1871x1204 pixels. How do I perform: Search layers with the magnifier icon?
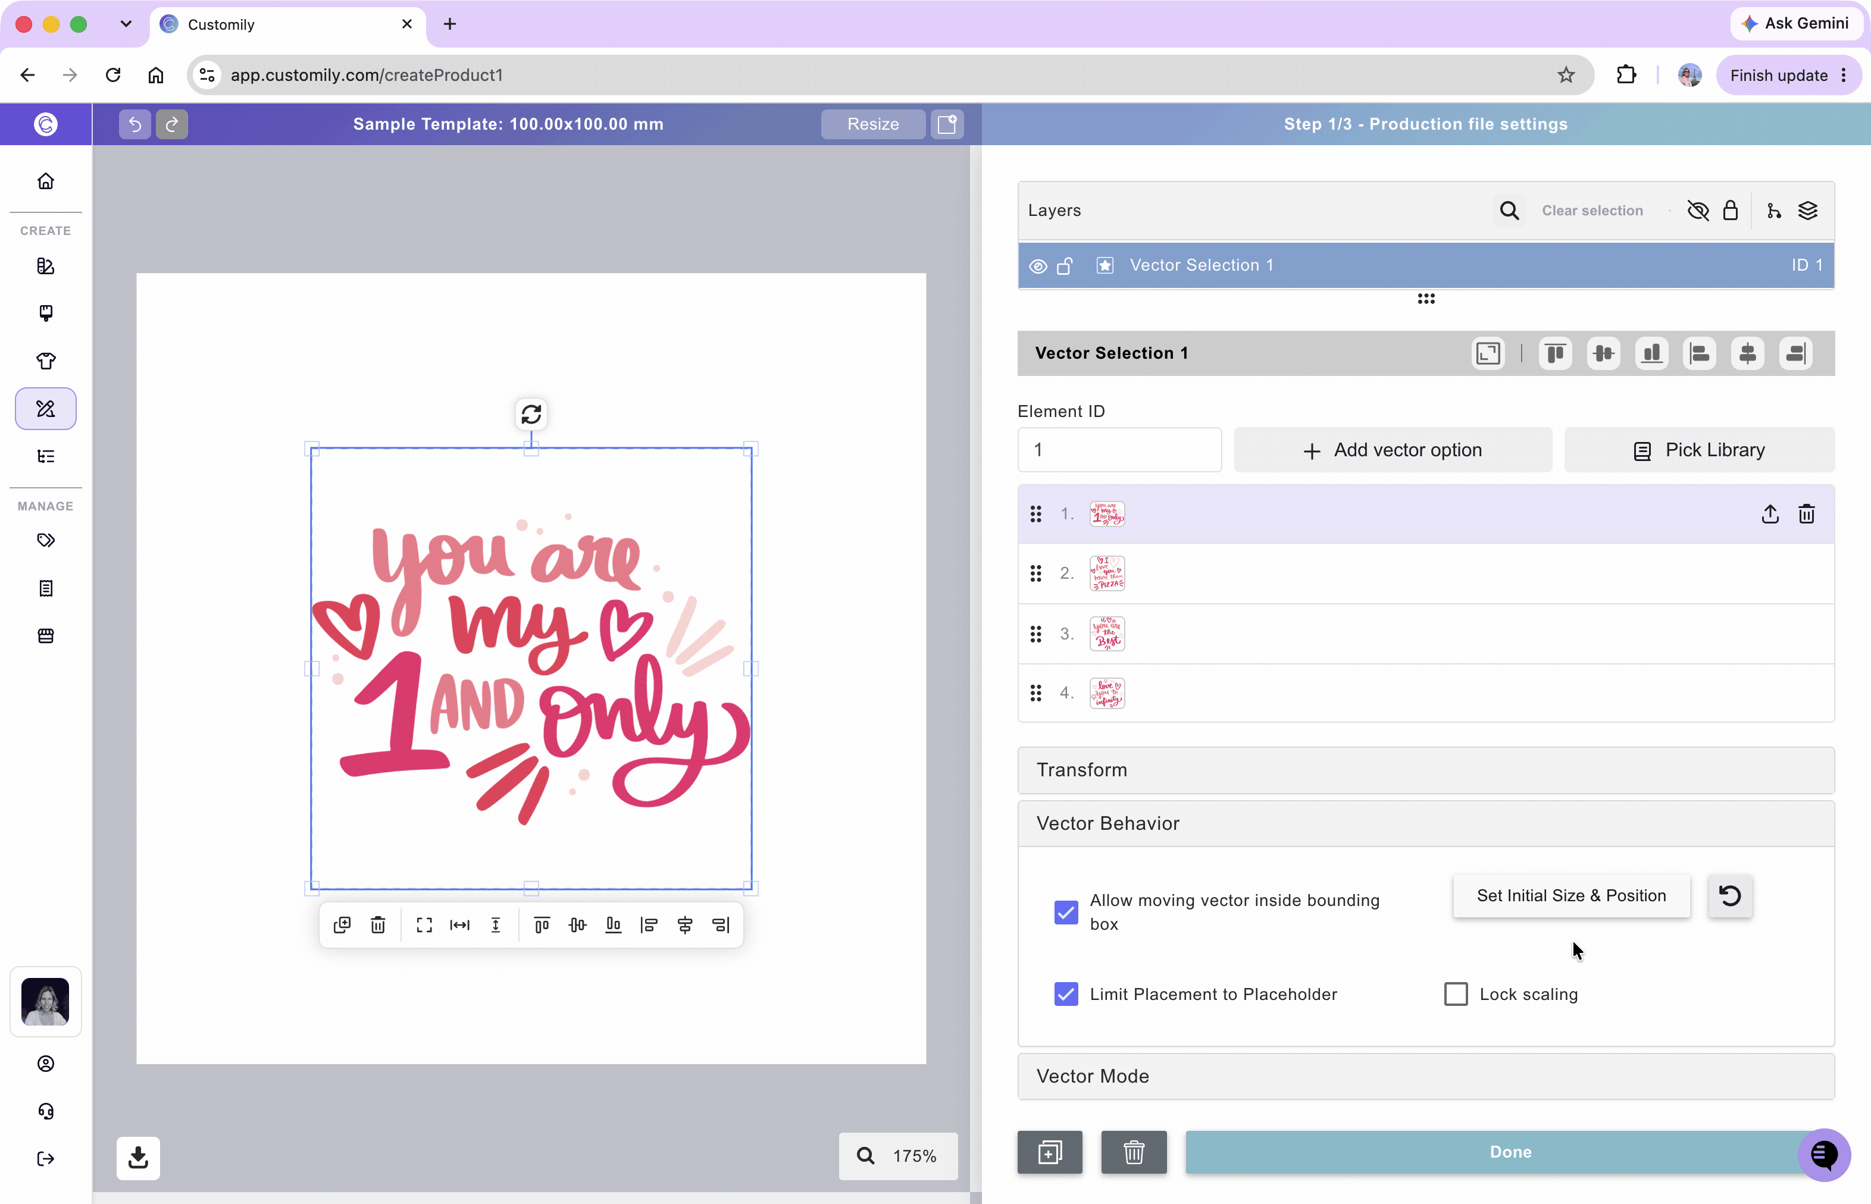pos(1510,211)
